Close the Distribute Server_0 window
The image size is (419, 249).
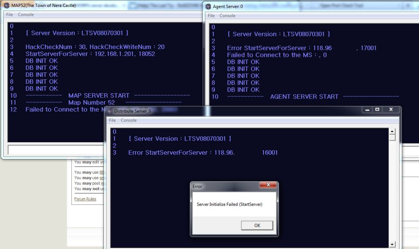coord(391,110)
